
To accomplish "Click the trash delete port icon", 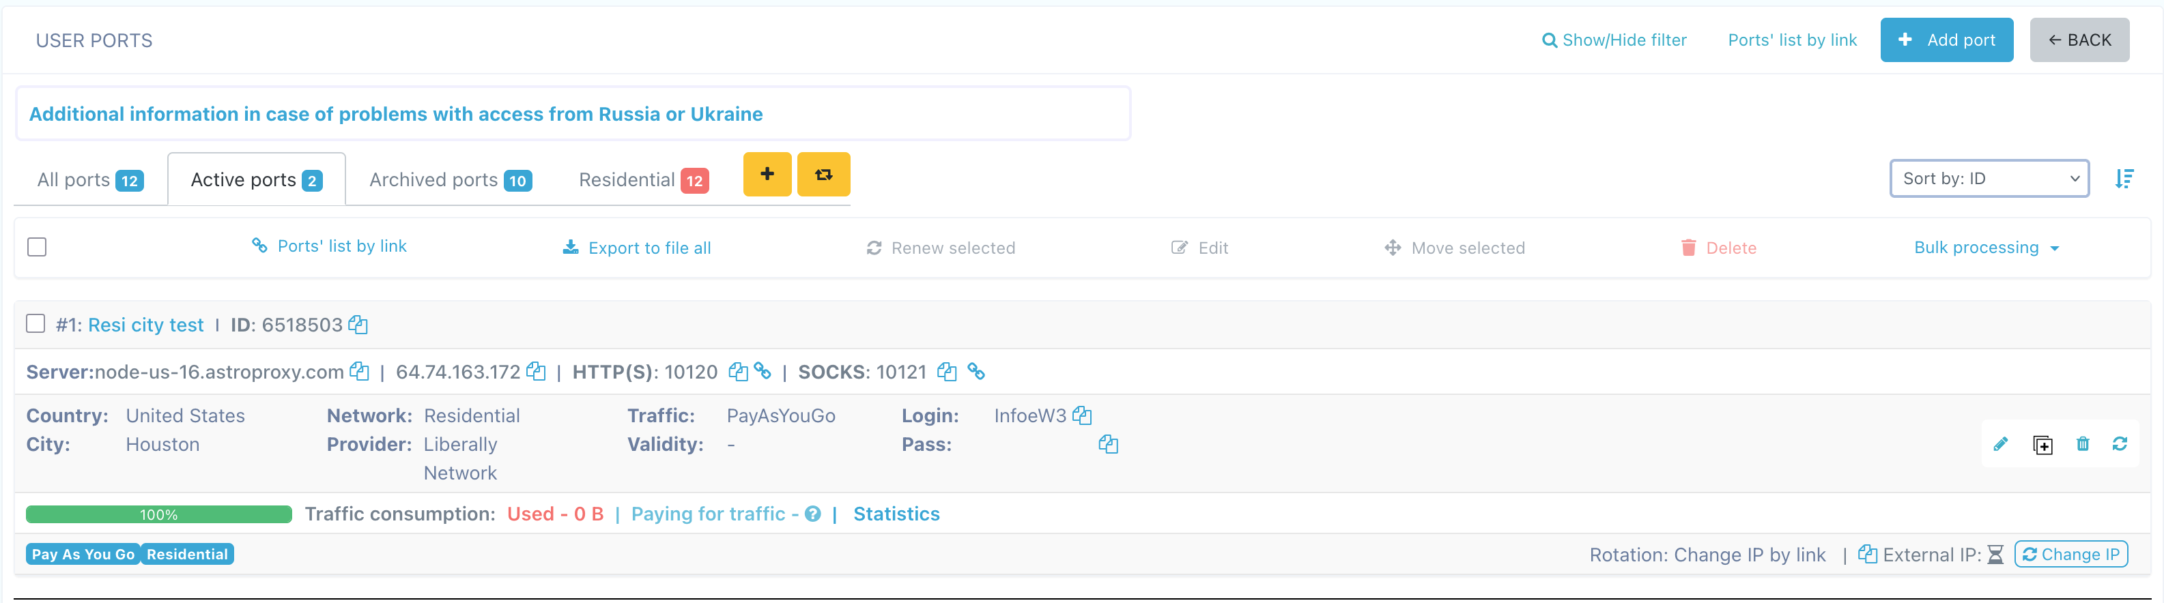I will [2083, 444].
